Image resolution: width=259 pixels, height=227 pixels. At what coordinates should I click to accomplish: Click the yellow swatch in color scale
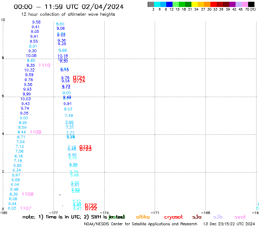195,4
